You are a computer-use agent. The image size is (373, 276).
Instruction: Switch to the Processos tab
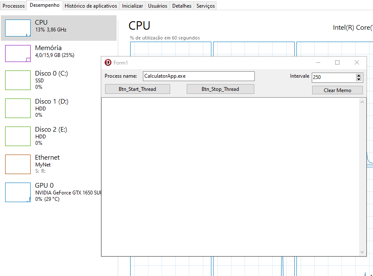tap(14, 6)
